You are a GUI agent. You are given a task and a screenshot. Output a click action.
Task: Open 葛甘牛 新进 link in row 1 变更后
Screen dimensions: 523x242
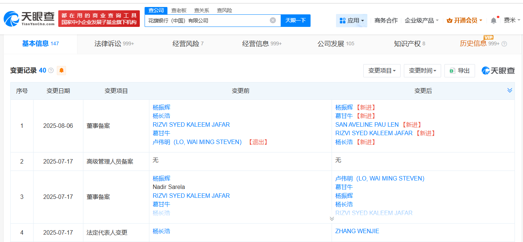[344, 116]
